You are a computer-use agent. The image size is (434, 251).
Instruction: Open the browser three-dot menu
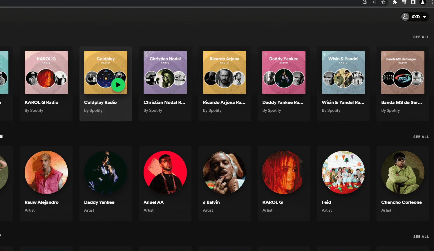click(x=432, y=2)
